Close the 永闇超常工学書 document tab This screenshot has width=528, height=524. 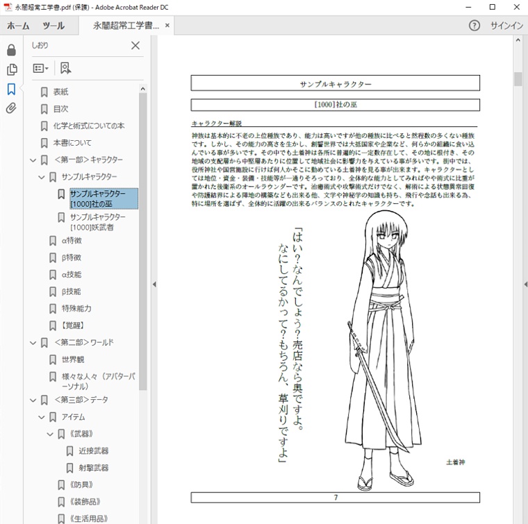click(167, 25)
